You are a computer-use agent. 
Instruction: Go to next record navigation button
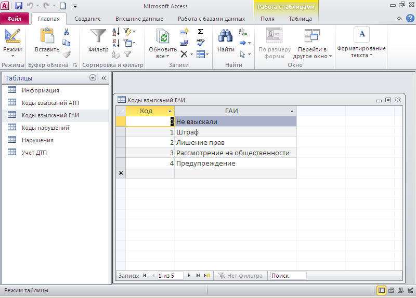pos(189,276)
